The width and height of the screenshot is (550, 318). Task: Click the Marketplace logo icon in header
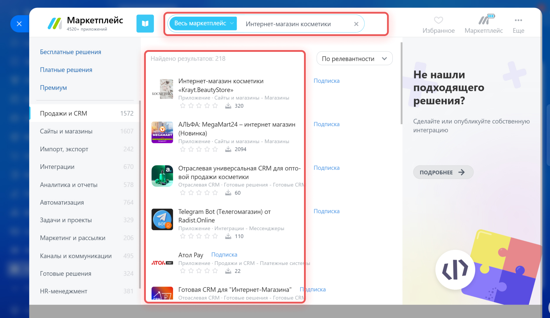[x=55, y=23]
